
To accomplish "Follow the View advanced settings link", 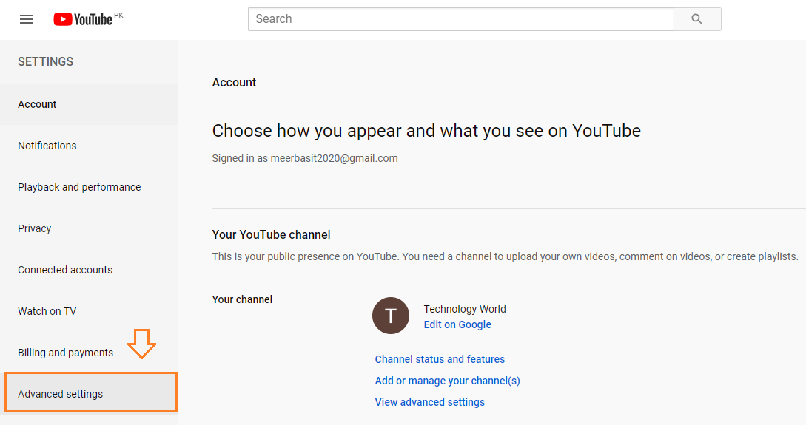I will click(429, 402).
